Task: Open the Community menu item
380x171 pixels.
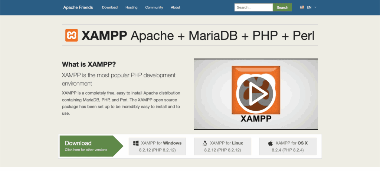Action: point(154,7)
